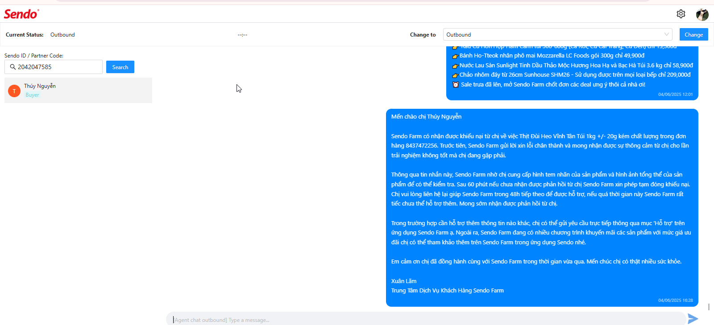
Task: Click pointing hand emoji before Nước Lau Sàn
Action: (x=456, y=66)
